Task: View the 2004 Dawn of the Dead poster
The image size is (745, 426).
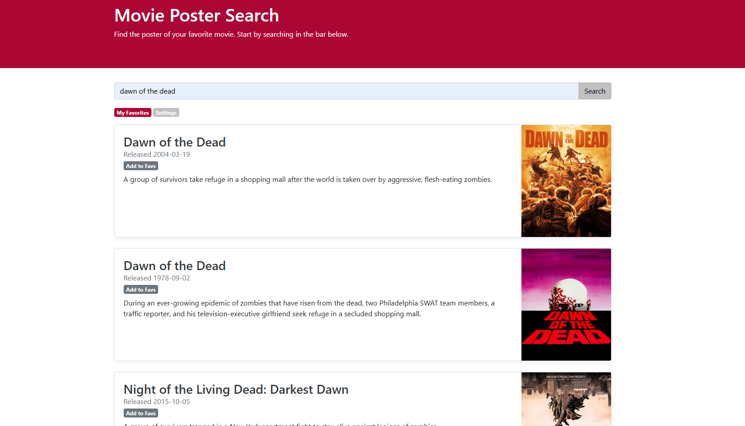Action: [x=566, y=181]
